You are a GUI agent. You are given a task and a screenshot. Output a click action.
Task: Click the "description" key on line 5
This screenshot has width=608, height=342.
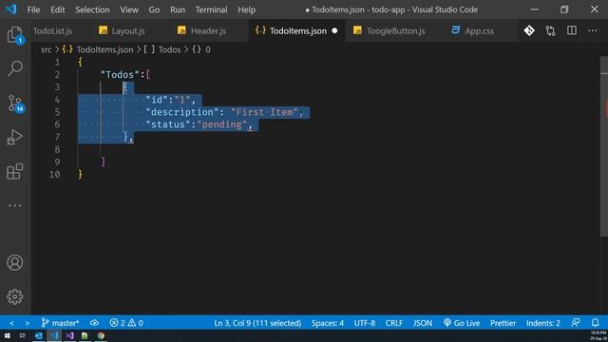coord(181,112)
